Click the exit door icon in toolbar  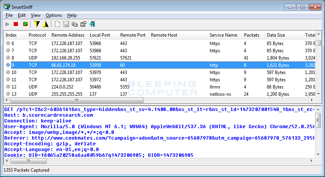click(x=92, y=24)
